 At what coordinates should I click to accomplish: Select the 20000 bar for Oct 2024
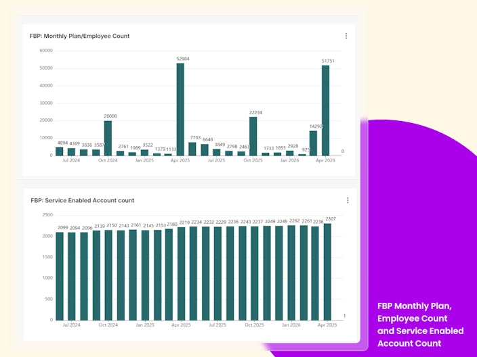[x=108, y=138]
